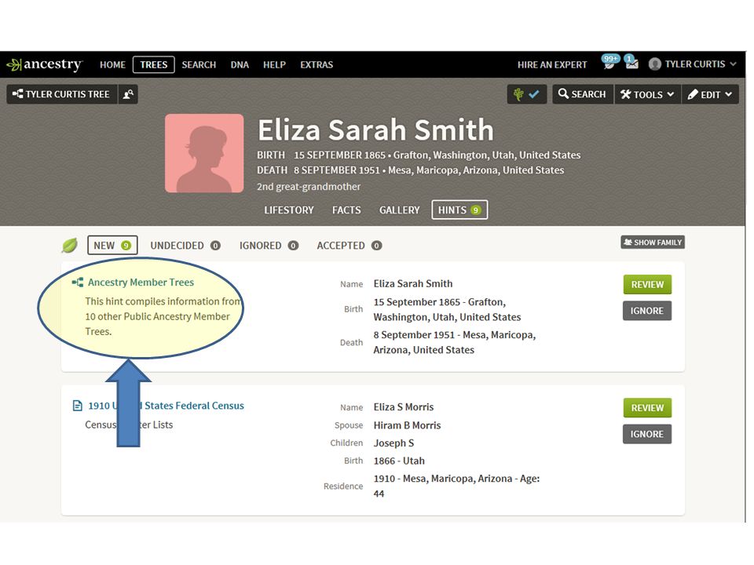This screenshot has height=565, width=754.
Task: Open the Search menu in navigation bar
Action: click(x=199, y=64)
